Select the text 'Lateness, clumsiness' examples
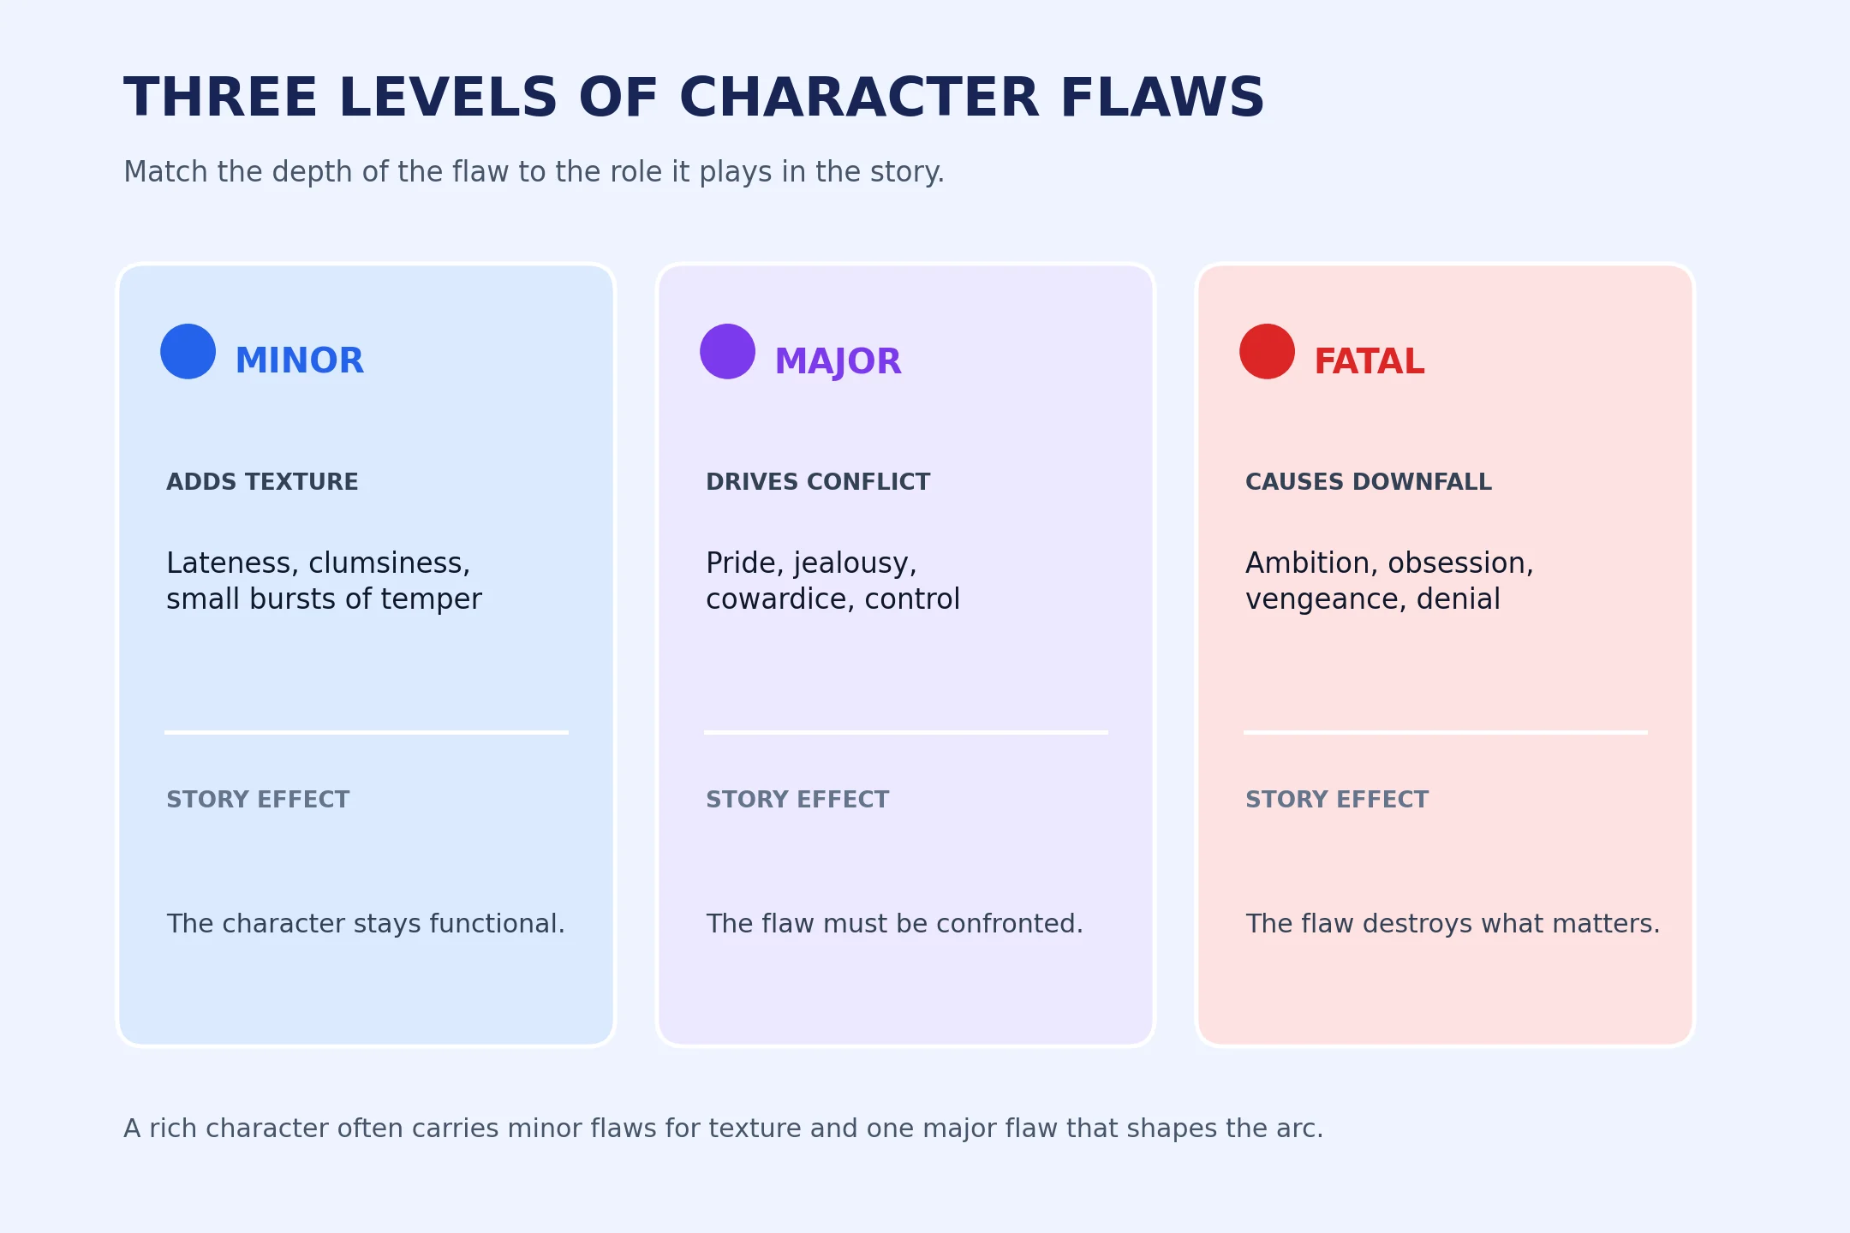This screenshot has height=1233, width=1850. coord(324,581)
